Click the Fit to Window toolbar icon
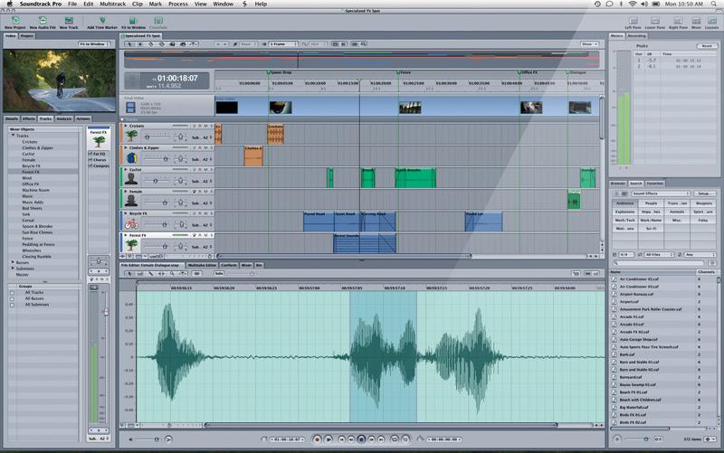Viewport: 724px width, 453px height. (x=133, y=20)
